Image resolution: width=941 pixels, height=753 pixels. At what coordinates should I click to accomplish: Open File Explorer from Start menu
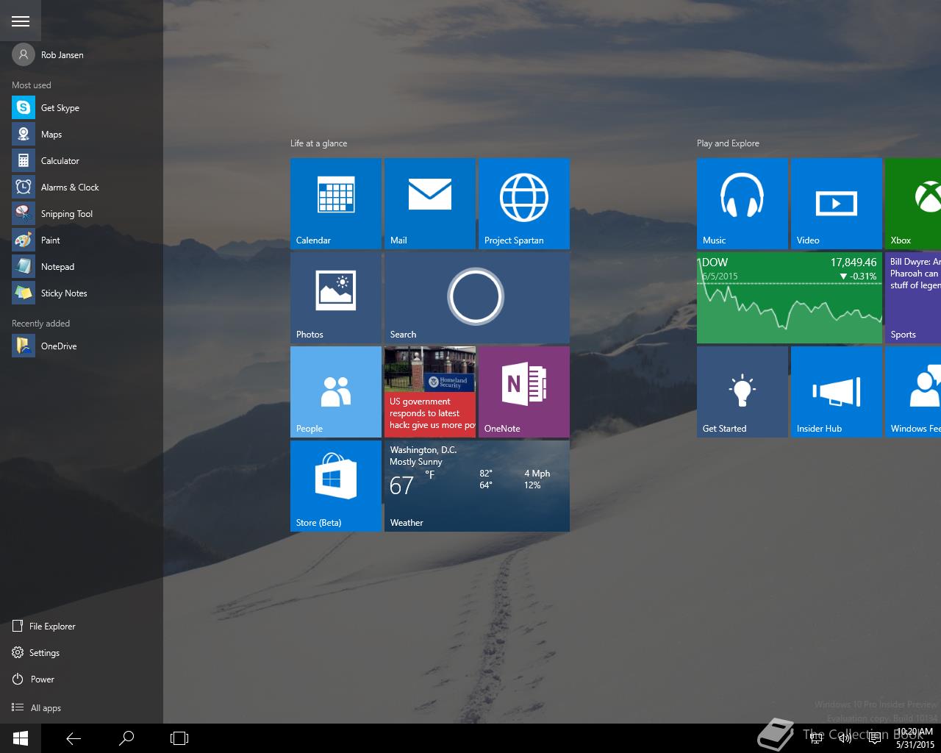click(81, 627)
